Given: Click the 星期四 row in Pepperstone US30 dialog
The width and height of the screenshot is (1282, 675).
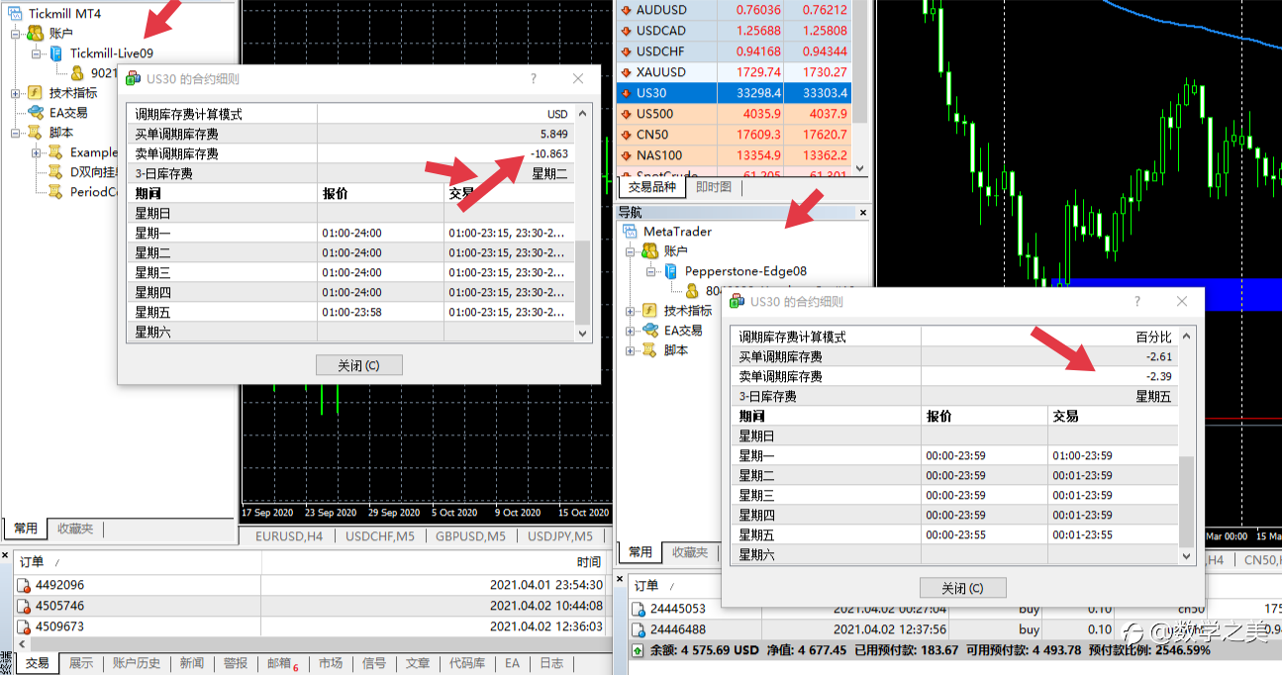Looking at the screenshot, I should pyautogui.click(x=955, y=515).
